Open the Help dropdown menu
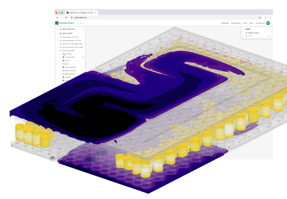 (x=251, y=23)
